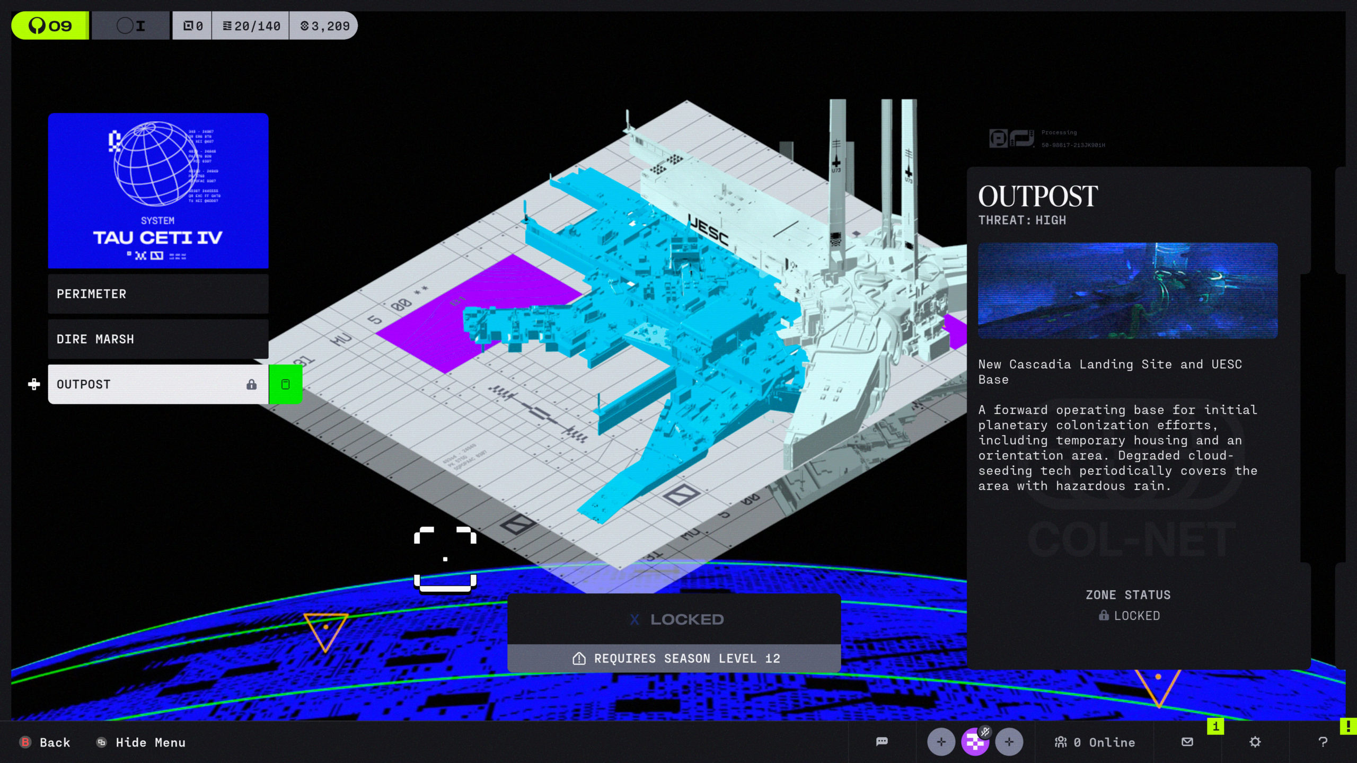Click green Outpost zone intel button
The image size is (1357, 763).
[x=285, y=384]
